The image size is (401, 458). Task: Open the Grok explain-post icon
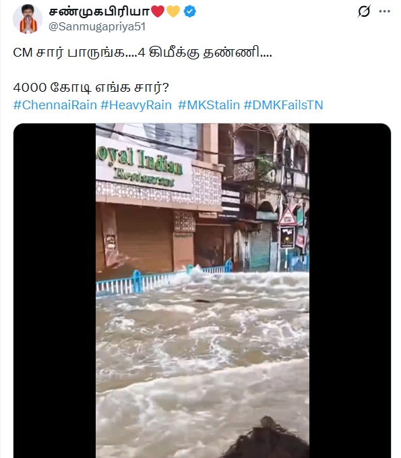(x=364, y=11)
